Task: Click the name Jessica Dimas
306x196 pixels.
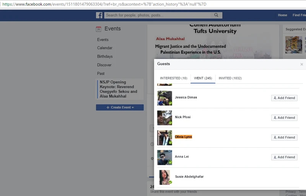Action: pos(186,97)
